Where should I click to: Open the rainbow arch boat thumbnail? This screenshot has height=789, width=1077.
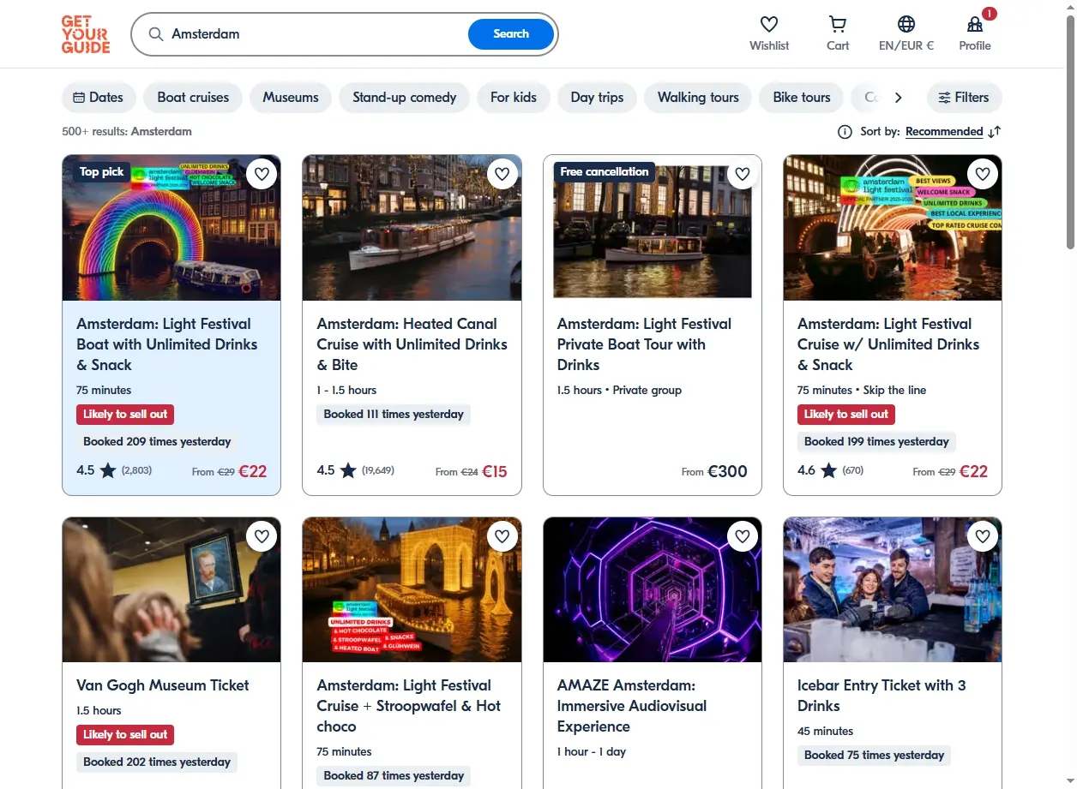(171, 228)
